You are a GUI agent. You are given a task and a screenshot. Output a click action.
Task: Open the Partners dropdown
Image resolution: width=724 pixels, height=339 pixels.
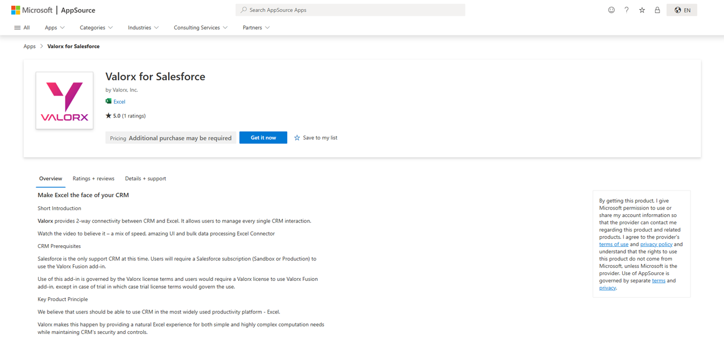(256, 28)
